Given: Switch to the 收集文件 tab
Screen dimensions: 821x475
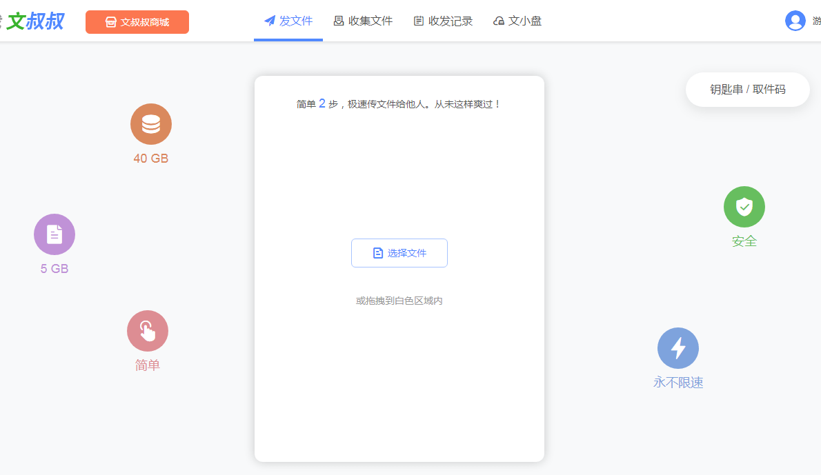Looking at the screenshot, I should point(364,21).
